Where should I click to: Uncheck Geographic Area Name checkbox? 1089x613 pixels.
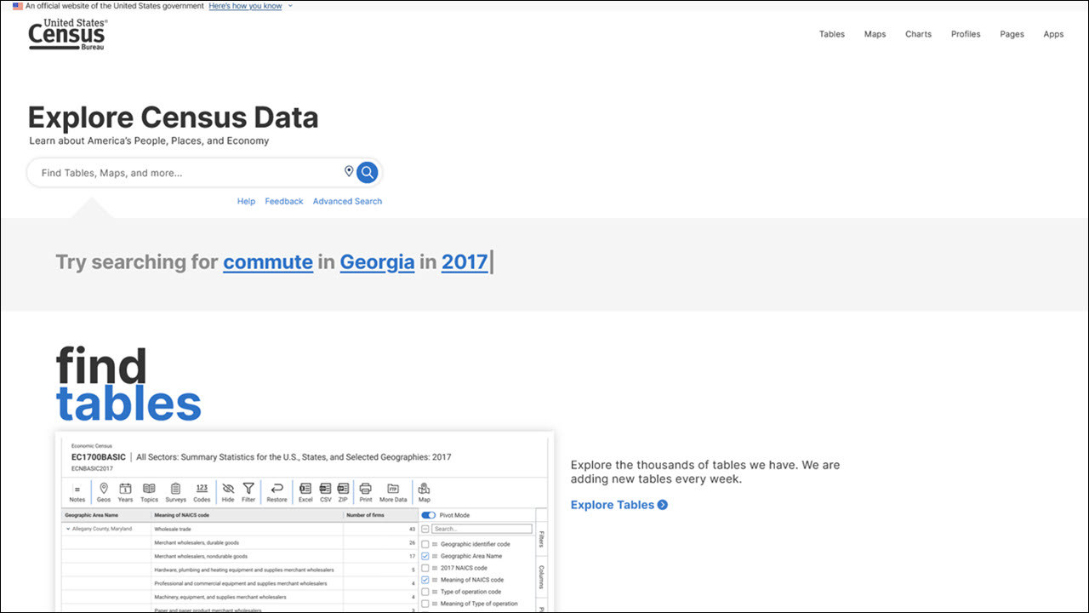click(425, 556)
